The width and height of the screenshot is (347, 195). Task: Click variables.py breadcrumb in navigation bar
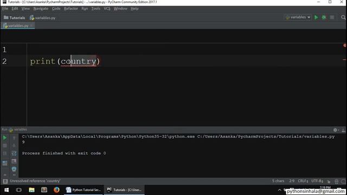[42, 18]
